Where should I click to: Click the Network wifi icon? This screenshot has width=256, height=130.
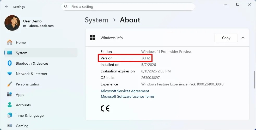coord(10,74)
